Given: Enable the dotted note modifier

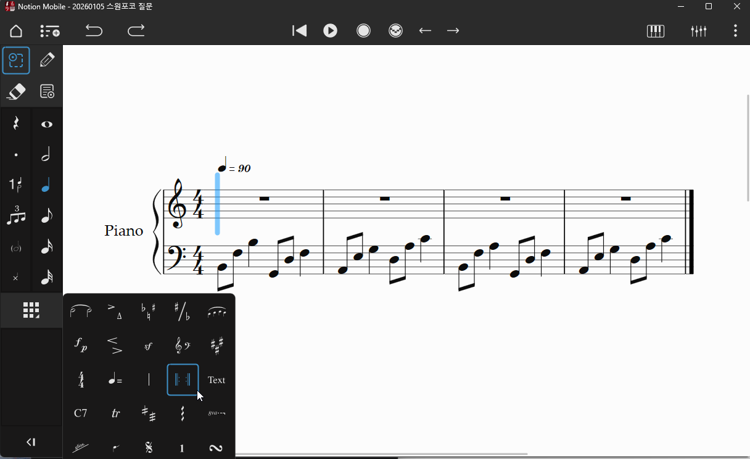Looking at the screenshot, I should point(16,155).
